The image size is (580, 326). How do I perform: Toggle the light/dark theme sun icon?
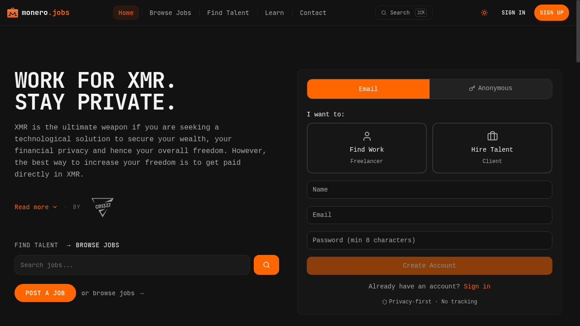pyautogui.click(x=484, y=13)
